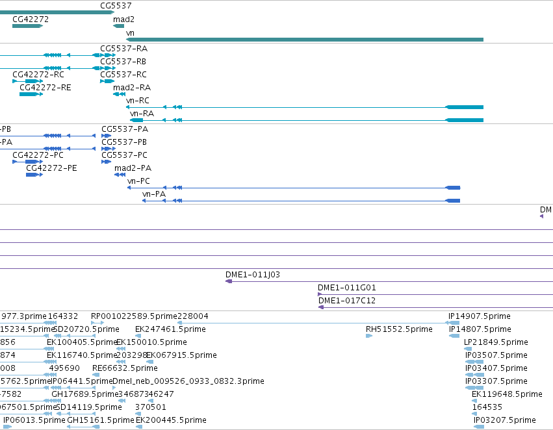Click the mad2 gene label
The width and height of the screenshot is (553, 430).
[123, 19]
